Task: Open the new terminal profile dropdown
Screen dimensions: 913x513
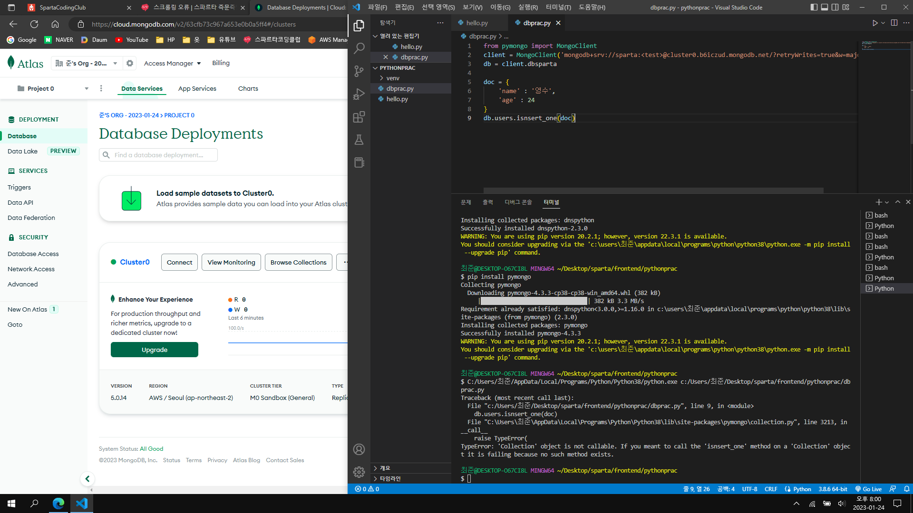Action: click(887, 202)
